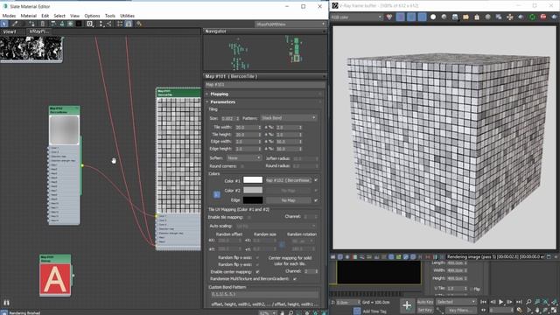Enable tile mapping checkbox
560x315 pixels.
(248, 217)
